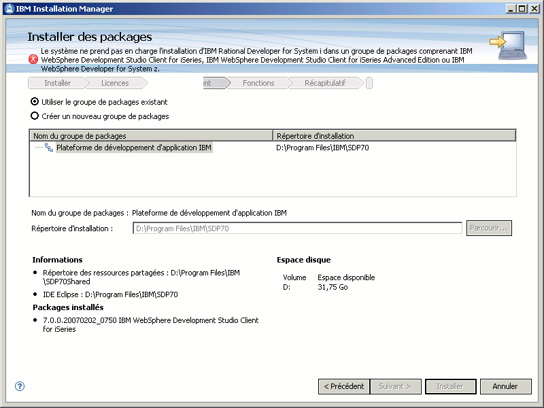Click the 'Répertoire des ressources partagées' line

click(141, 277)
